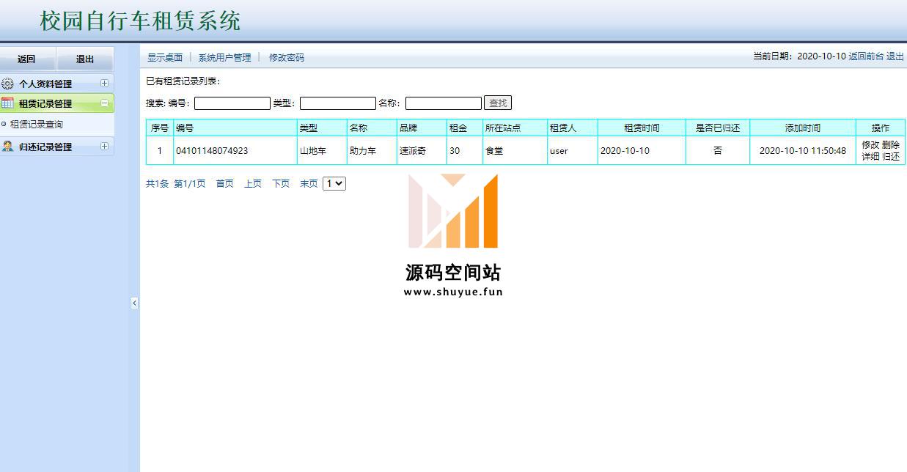Viewport: 907px width, 472px height.
Task: Open 个人资料管理 menu
Action: (x=45, y=84)
